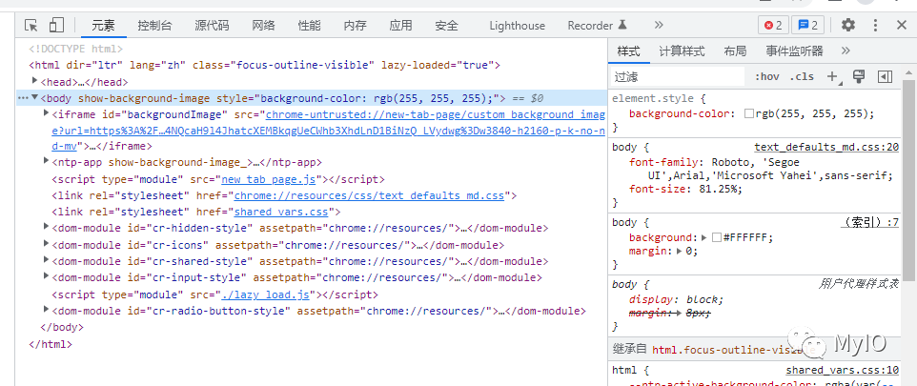This screenshot has width=917, height=386.
Task: Switch to the 控制台 tab
Action: point(155,25)
